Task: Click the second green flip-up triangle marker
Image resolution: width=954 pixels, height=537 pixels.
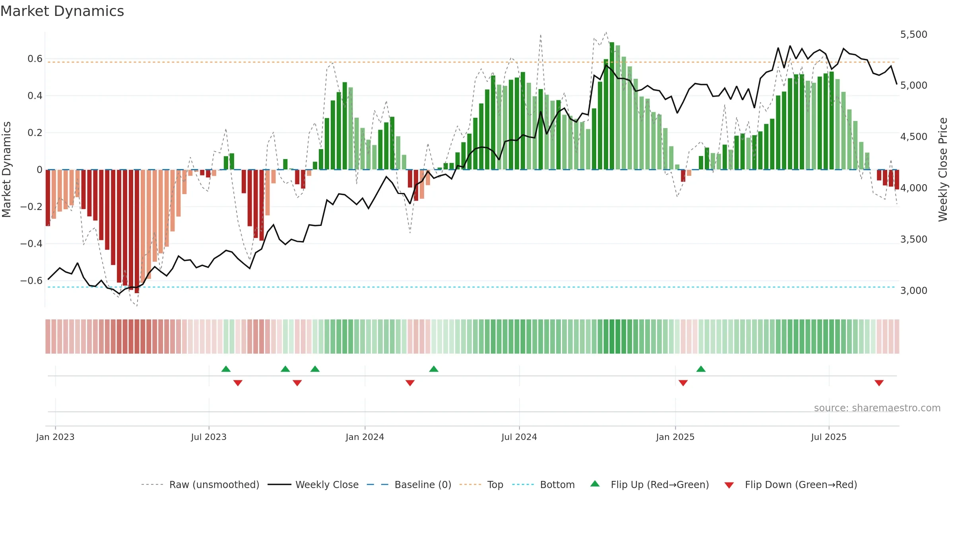Action: 285,369
